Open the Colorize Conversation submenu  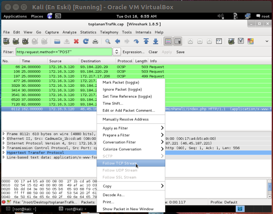pyautogui.click(x=131, y=149)
